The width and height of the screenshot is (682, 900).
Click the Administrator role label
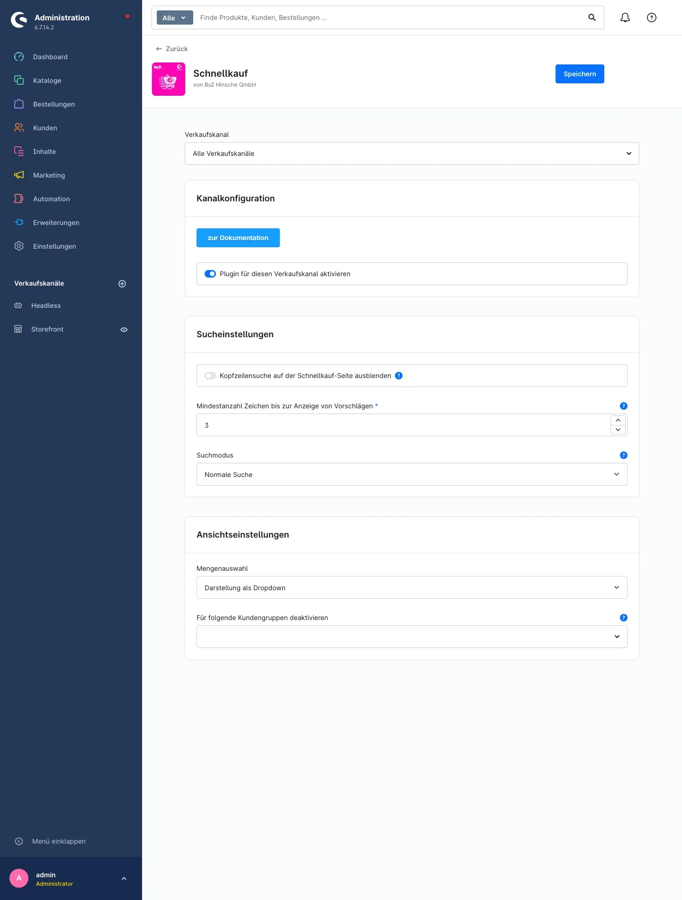tap(54, 884)
